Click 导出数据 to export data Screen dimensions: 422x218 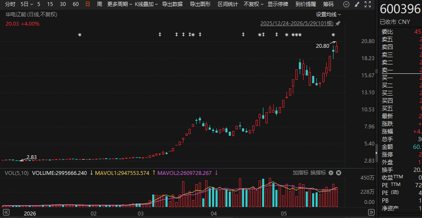tap(172, 4)
